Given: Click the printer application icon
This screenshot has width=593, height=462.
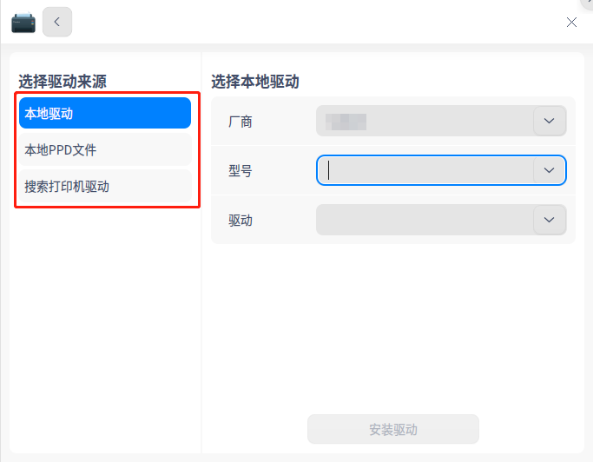Looking at the screenshot, I should 23,22.
